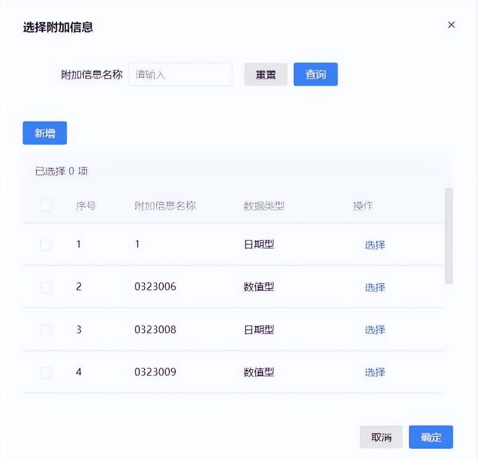
Task: Check the checkbox for row 1
Action: click(46, 245)
